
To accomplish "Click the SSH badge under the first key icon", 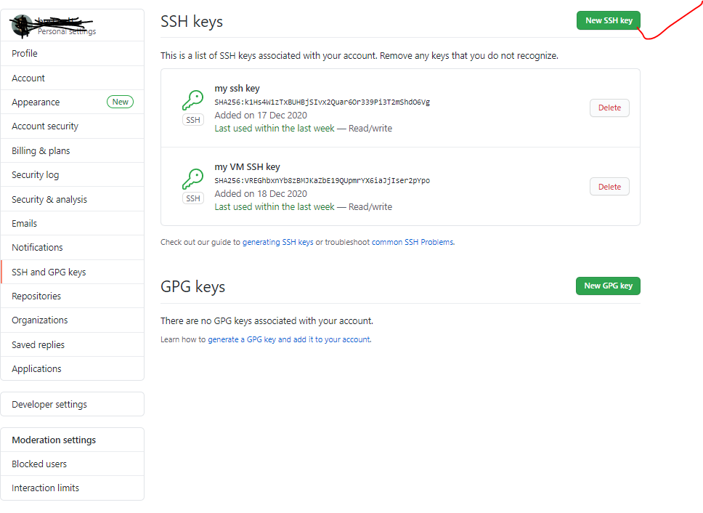I will coord(192,119).
